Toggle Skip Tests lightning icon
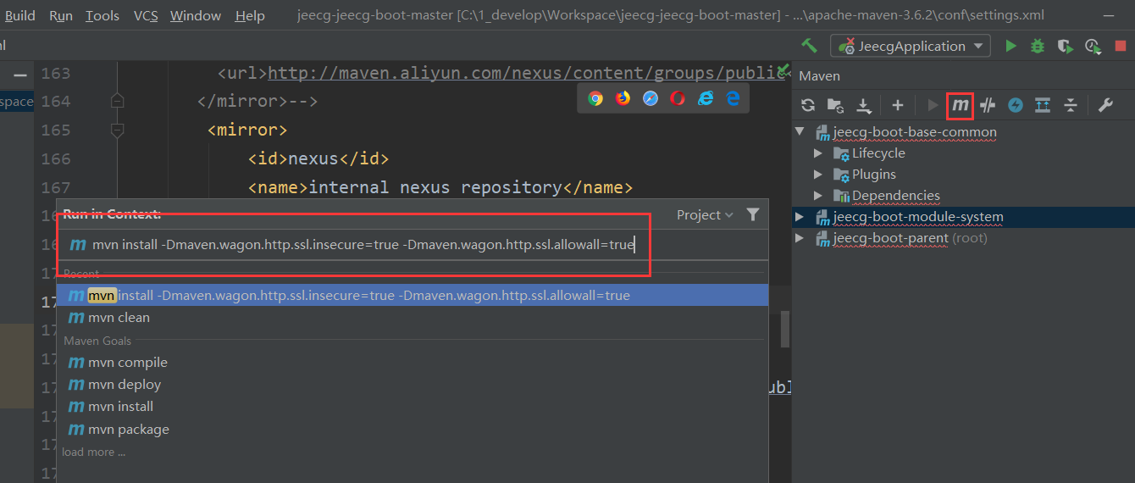The image size is (1135, 483). click(1015, 105)
